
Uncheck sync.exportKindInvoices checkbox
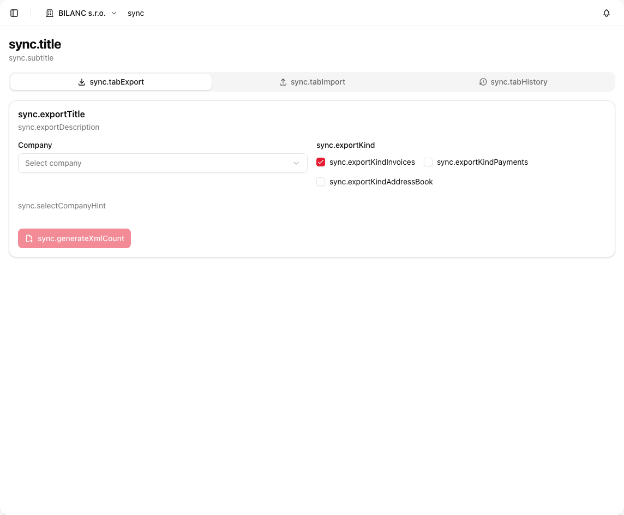click(321, 162)
